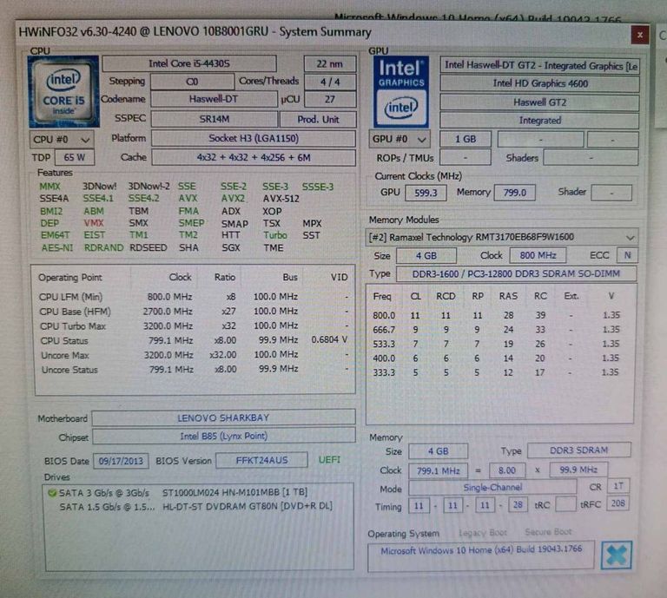The width and height of the screenshot is (667, 598).
Task: Click the Legacy Boot label
Action: pyautogui.click(x=482, y=532)
